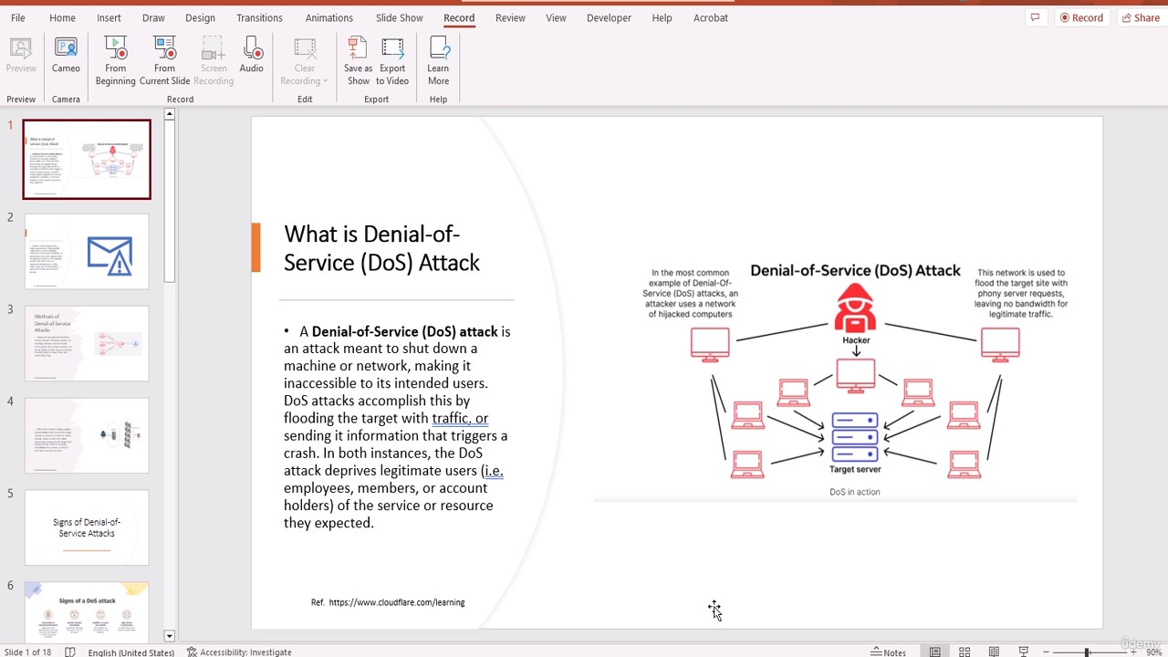Open Learn More help
Viewport: 1168px width, 657px height.
click(x=438, y=59)
